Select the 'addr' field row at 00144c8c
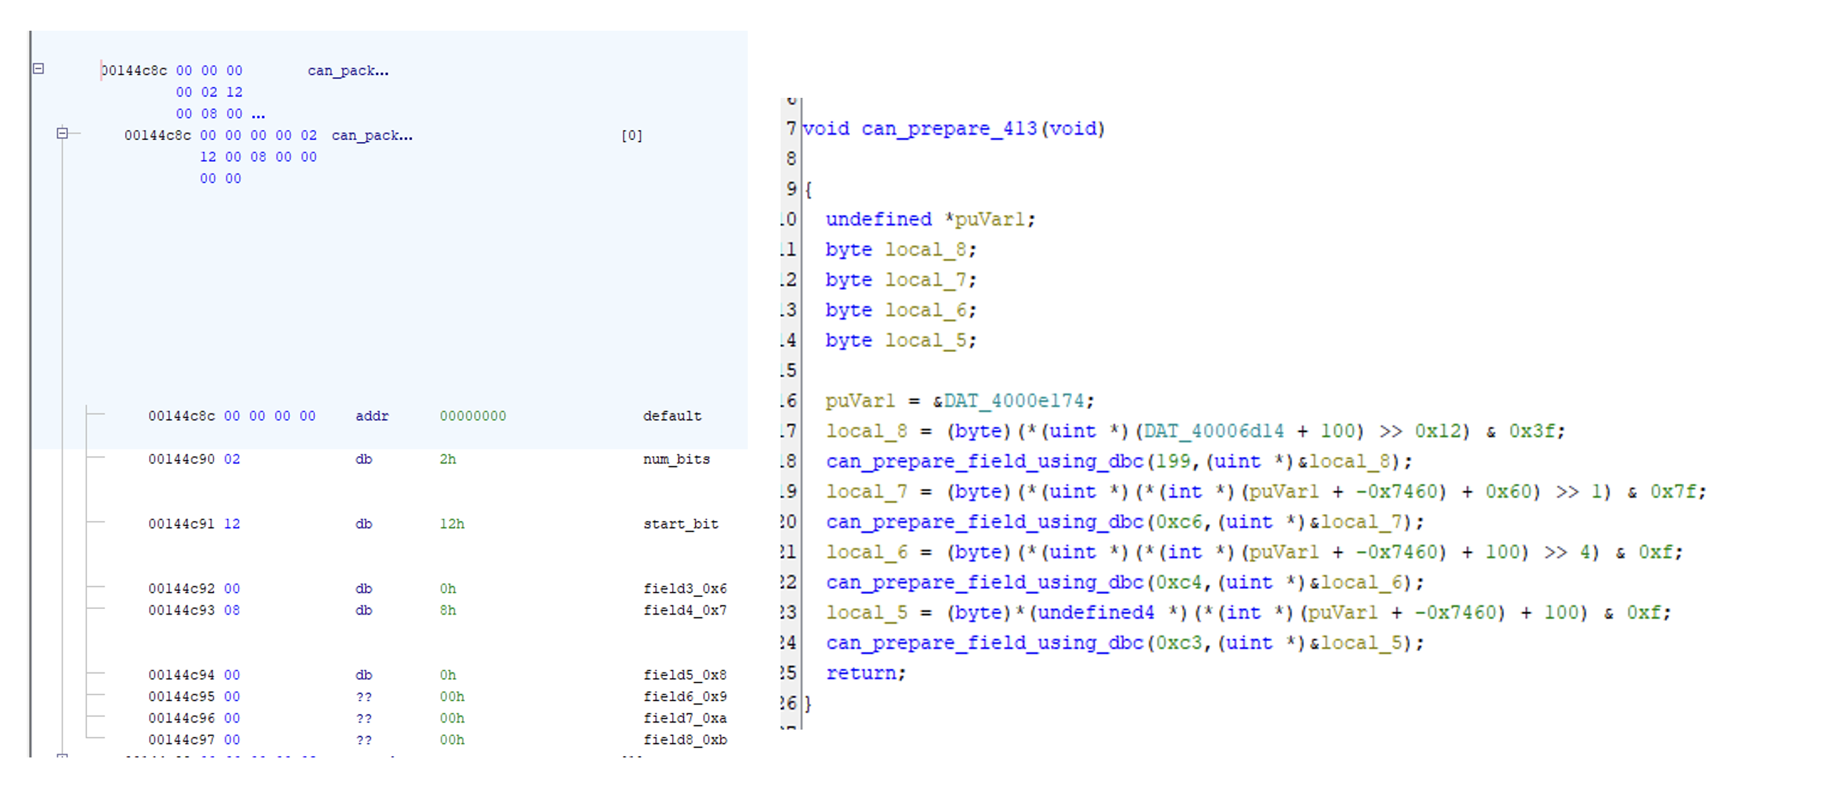This screenshot has width=1834, height=791. click(424, 416)
